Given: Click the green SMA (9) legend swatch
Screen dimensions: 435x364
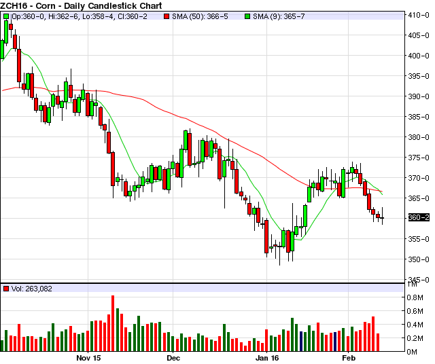Looking at the screenshot, I should (x=247, y=16).
